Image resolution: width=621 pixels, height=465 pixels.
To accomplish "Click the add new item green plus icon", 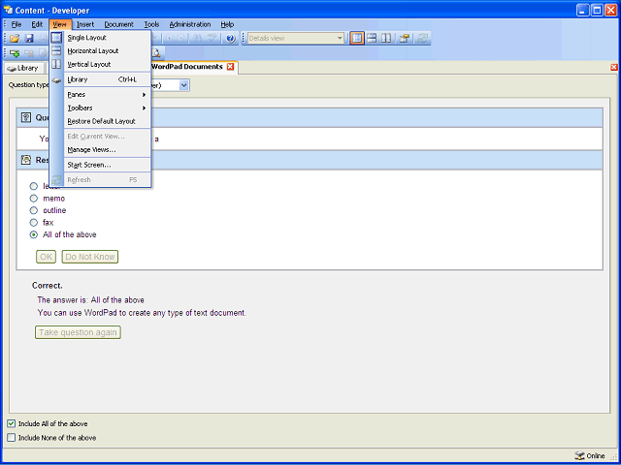I will click(x=15, y=53).
